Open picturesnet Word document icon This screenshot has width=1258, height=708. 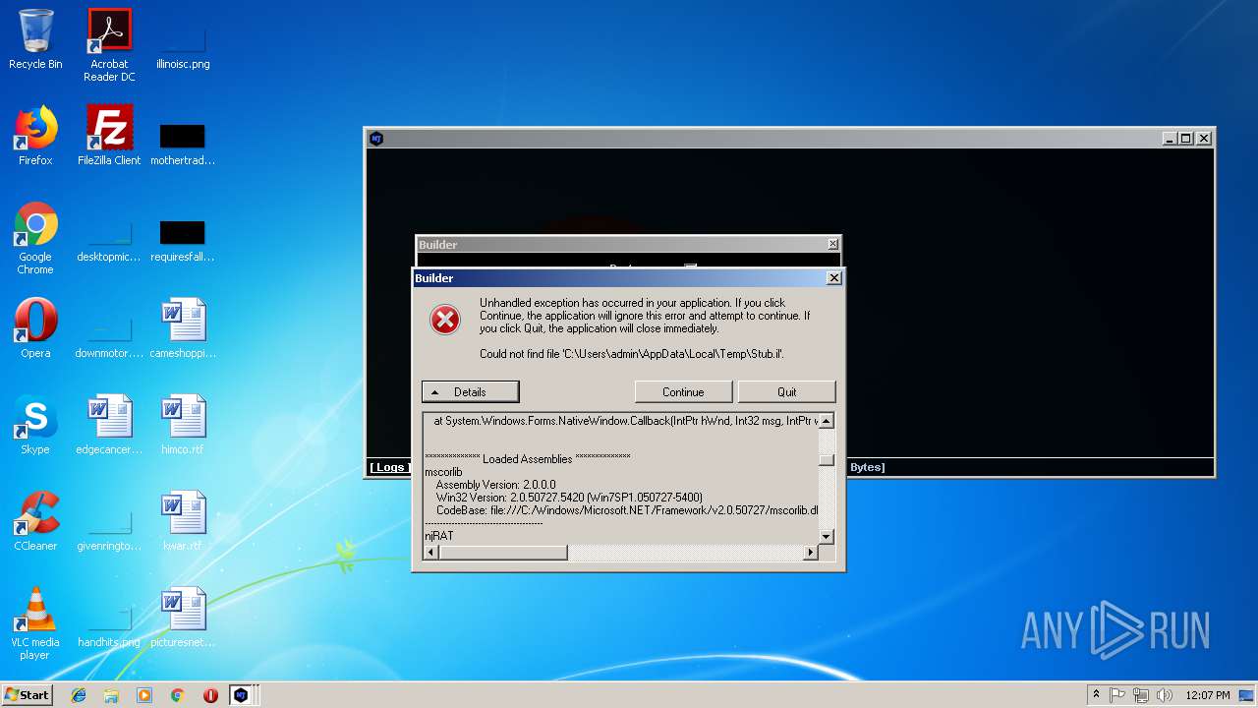click(183, 618)
